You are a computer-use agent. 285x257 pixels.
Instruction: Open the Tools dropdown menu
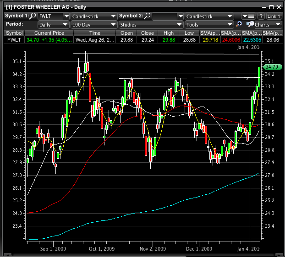pos(230,25)
